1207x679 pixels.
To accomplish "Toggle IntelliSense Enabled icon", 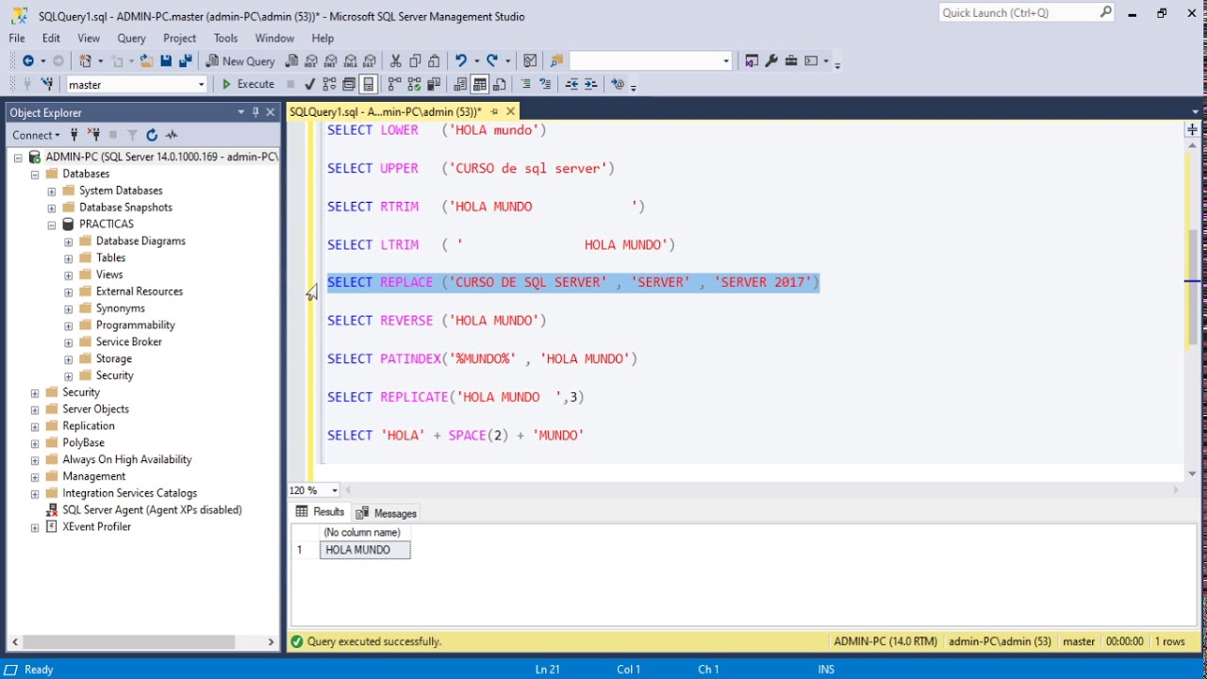I will pos(369,84).
